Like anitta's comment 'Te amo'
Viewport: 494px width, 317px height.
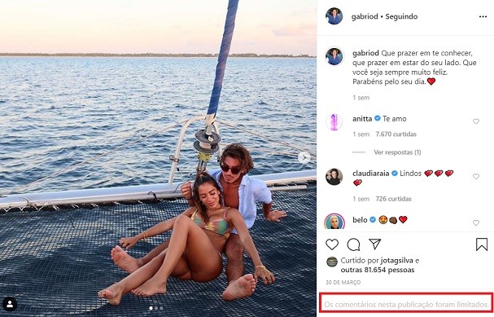click(x=476, y=121)
